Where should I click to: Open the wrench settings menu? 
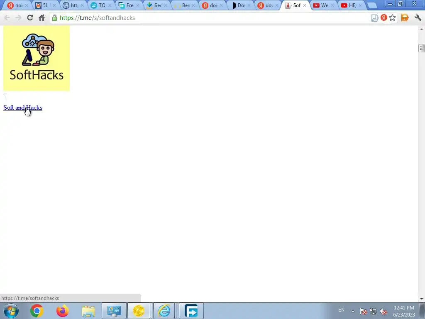tap(418, 18)
